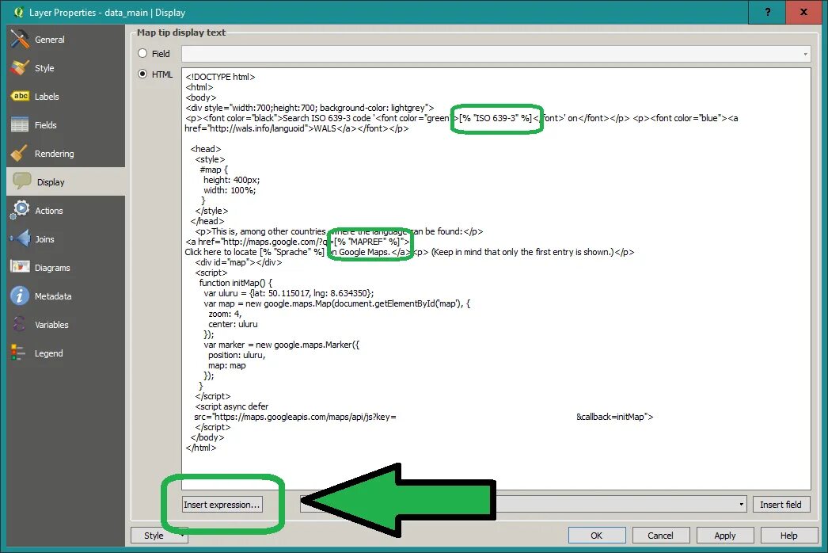This screenshot has width=828, height=553.
Task: Open the Help button
Action: click(789, 536)
